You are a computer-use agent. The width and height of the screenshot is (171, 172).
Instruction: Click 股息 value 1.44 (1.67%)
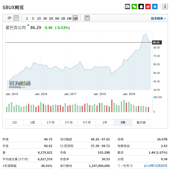[x=158, y=152]
